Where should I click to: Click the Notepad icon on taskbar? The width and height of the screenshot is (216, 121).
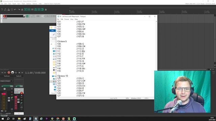click(x=36, y=119)
